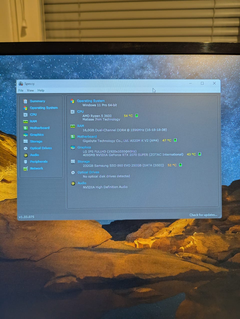Open the Audio heading link in summary

[82, 183]
